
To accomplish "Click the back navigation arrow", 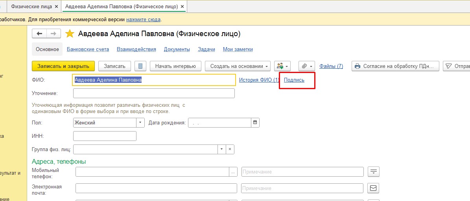I will pyautogui.click(x=39, y=34).
